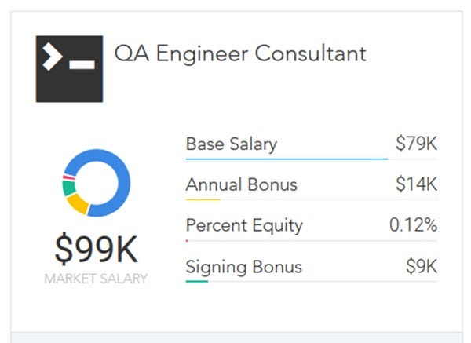This screenshot has height=343, width=471.
Task: Select the Annual Bonus label
Action: pos(242,184)
